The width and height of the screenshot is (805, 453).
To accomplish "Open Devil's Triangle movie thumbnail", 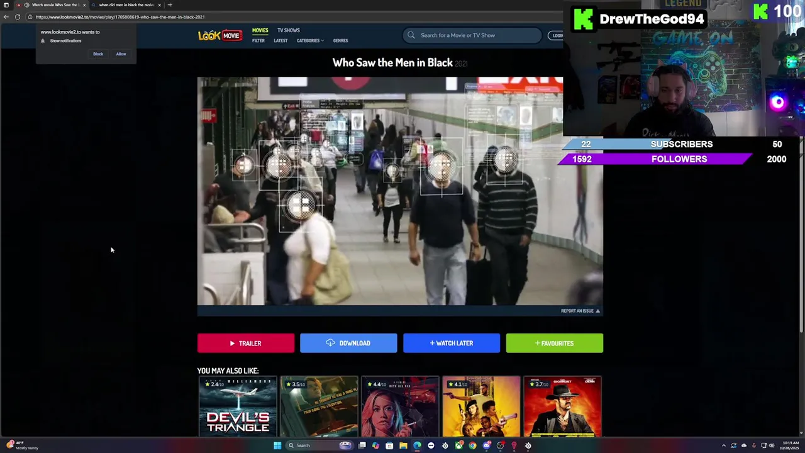I will (238, 406).
